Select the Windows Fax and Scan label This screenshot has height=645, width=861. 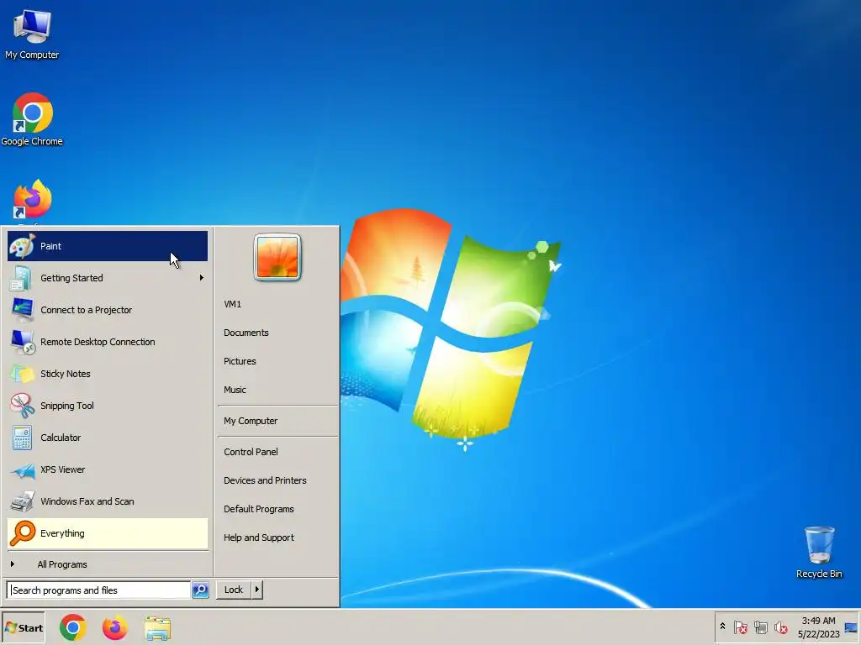point(87,501)
